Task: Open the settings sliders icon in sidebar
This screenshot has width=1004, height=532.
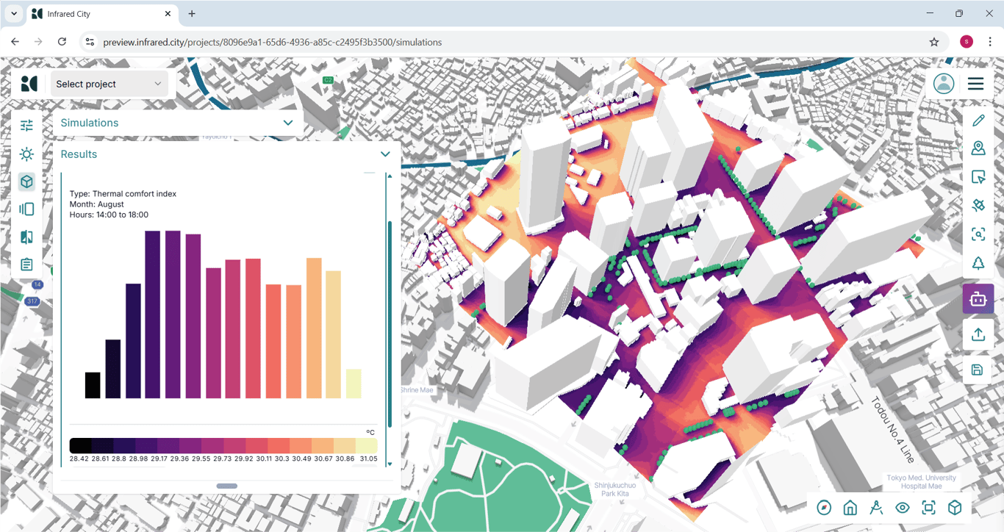Action: point(26,126)
